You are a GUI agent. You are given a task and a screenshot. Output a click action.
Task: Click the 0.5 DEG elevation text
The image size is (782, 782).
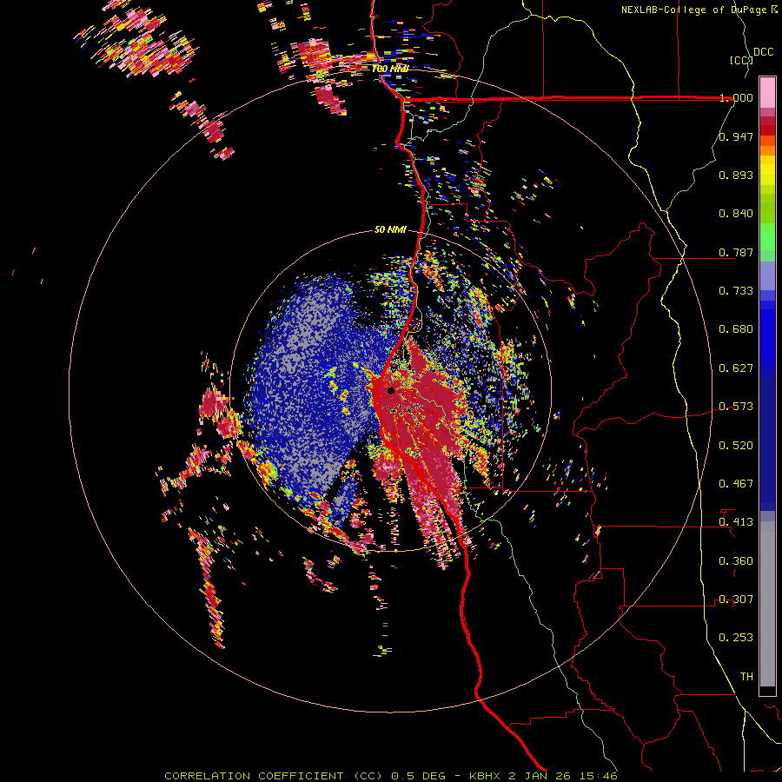[x=419, y=776]
